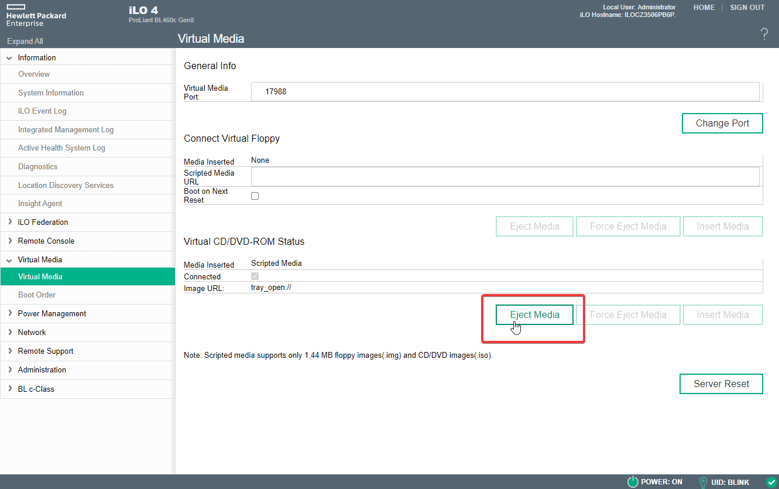
Task: Expand the BL c-Class section
Action: (9, 388)
